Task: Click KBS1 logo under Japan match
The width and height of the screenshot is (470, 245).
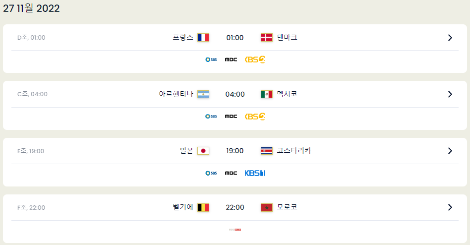Action: 255,173
